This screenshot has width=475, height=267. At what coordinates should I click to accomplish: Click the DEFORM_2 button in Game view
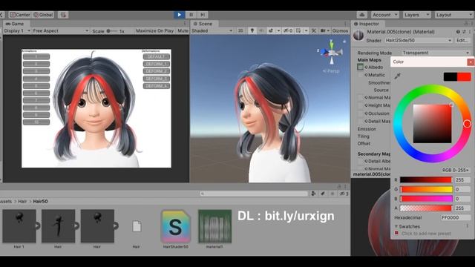point(157,71)
